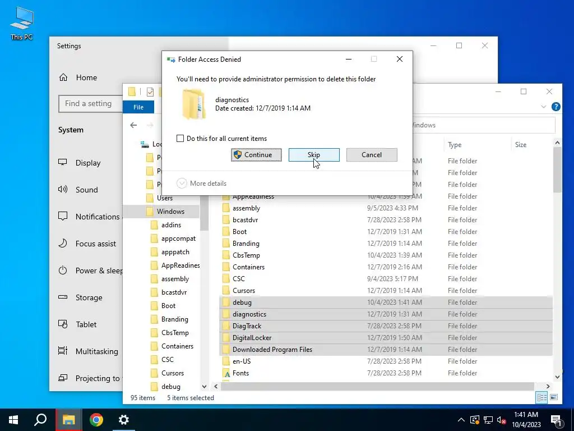The image size is (574, 431).
Task: Click navigation pane scroll down arrow
Action: pyautogui.click(x=204, y=386)
